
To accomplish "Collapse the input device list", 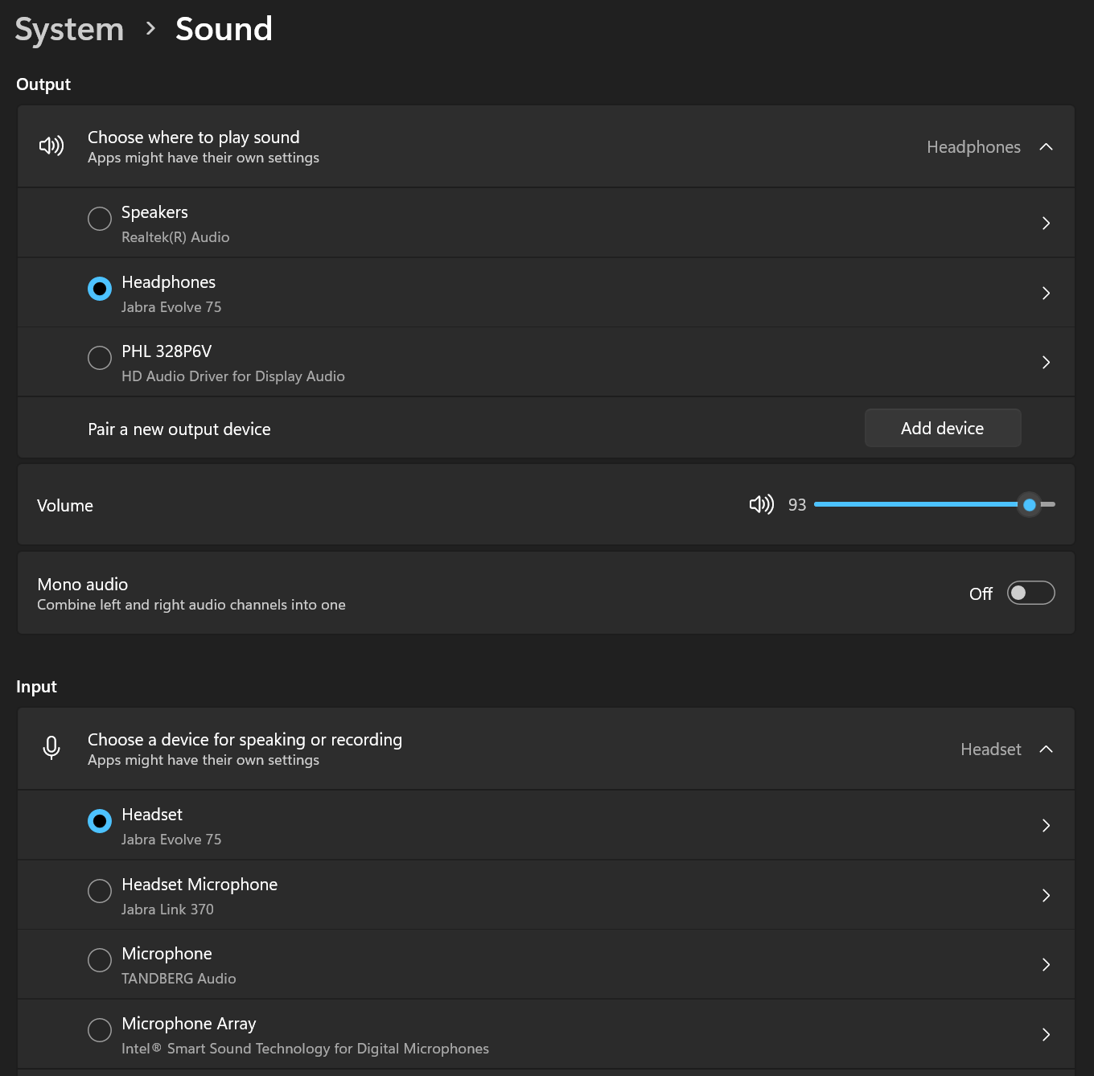I will pos(1046,749).
